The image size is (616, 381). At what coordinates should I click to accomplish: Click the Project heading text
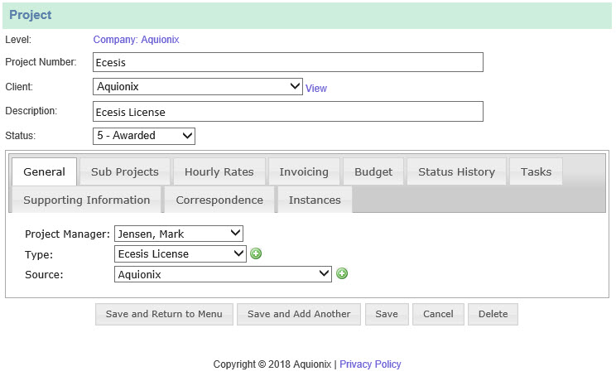pos(31,15)
